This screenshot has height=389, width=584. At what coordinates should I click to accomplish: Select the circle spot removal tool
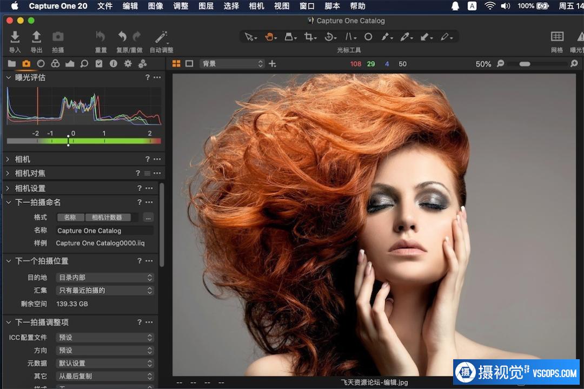368,37
